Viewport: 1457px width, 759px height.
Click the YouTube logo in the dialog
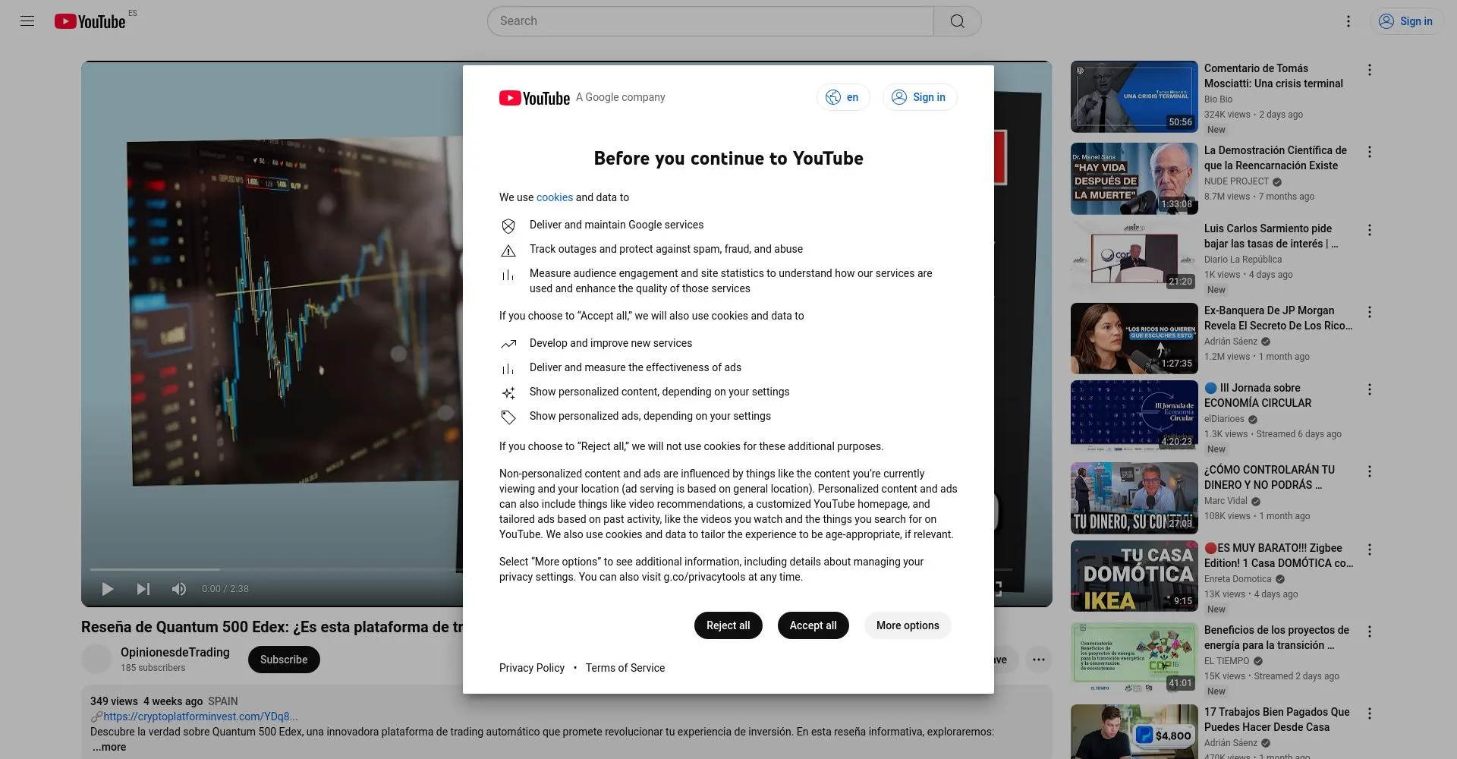pos(534,98)
